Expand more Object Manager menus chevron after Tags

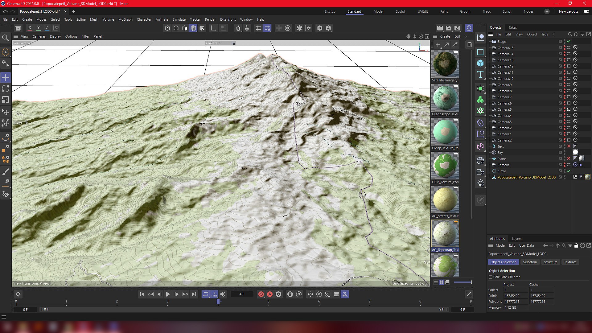[x=553, y=34]
